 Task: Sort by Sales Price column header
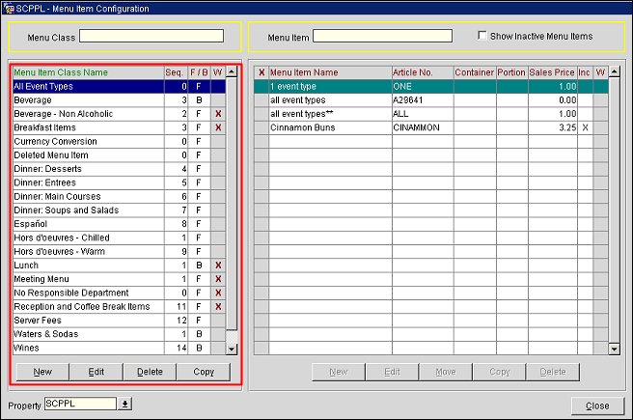tap(552, 72)
